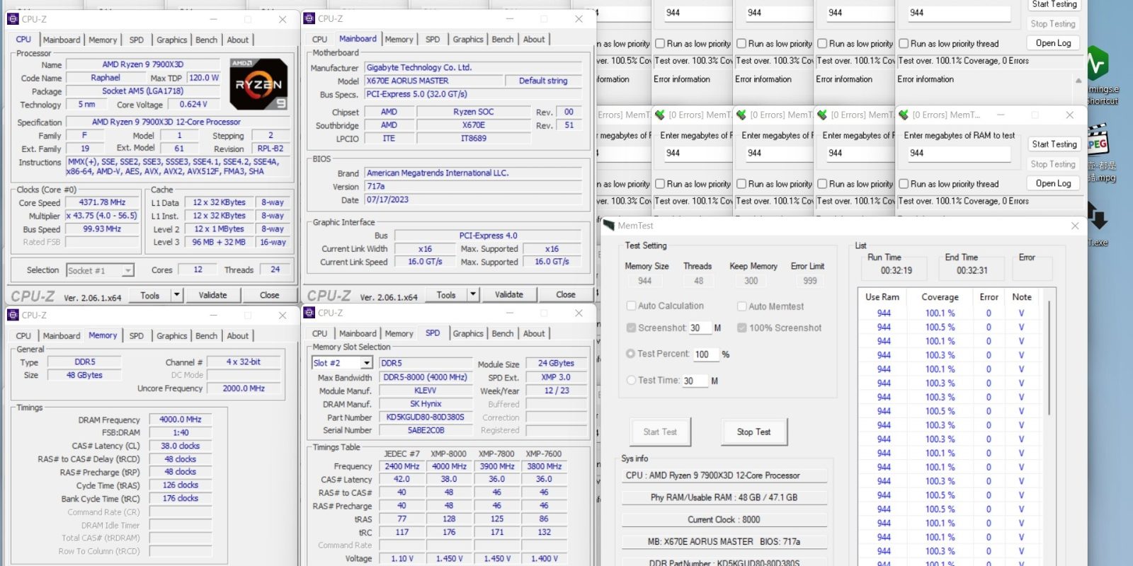Switch to Bench tab in the CPU window
The height and width of the screenshot is (566, 1133).
point(206,40)
